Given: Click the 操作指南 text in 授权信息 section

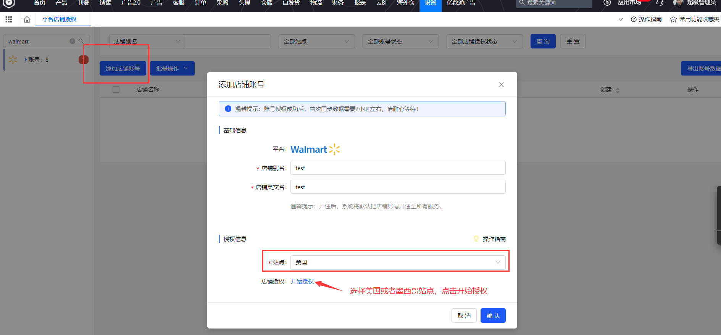Looking at the screenshot, I should click(494, 239).
